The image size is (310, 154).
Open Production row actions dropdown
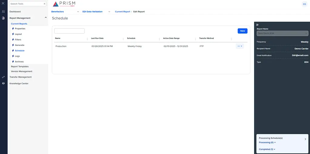tap(240, 46)
